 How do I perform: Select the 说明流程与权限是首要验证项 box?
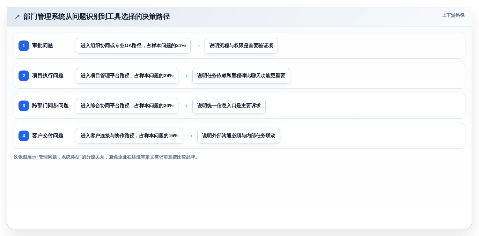pos(241,46)
